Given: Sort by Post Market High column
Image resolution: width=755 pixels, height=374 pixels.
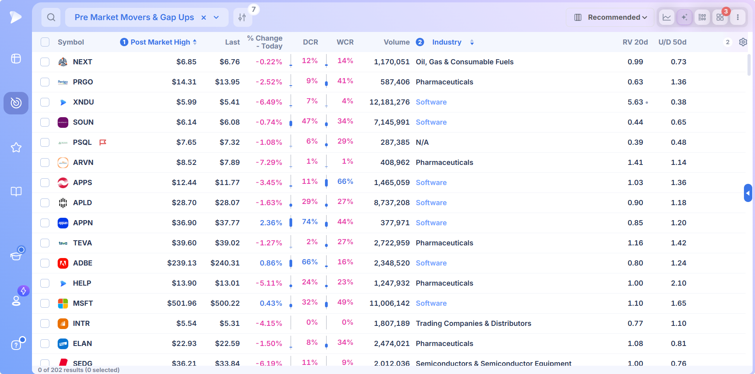Looking at the screenshot, I should (x=160, y=42).
